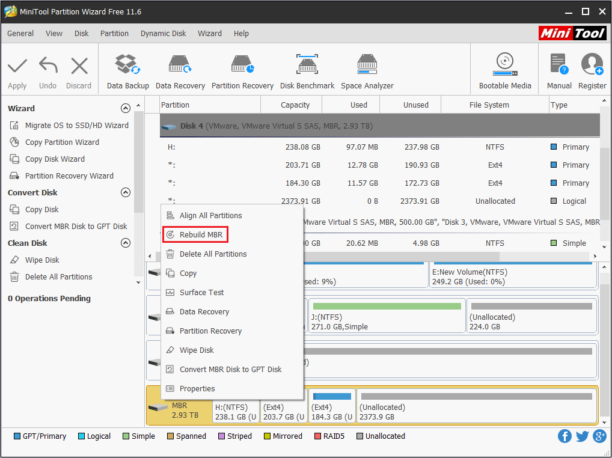The image size is (612, 458).
Task: Choose Align All Partitions from context menu
Action: tap(232, 215)
